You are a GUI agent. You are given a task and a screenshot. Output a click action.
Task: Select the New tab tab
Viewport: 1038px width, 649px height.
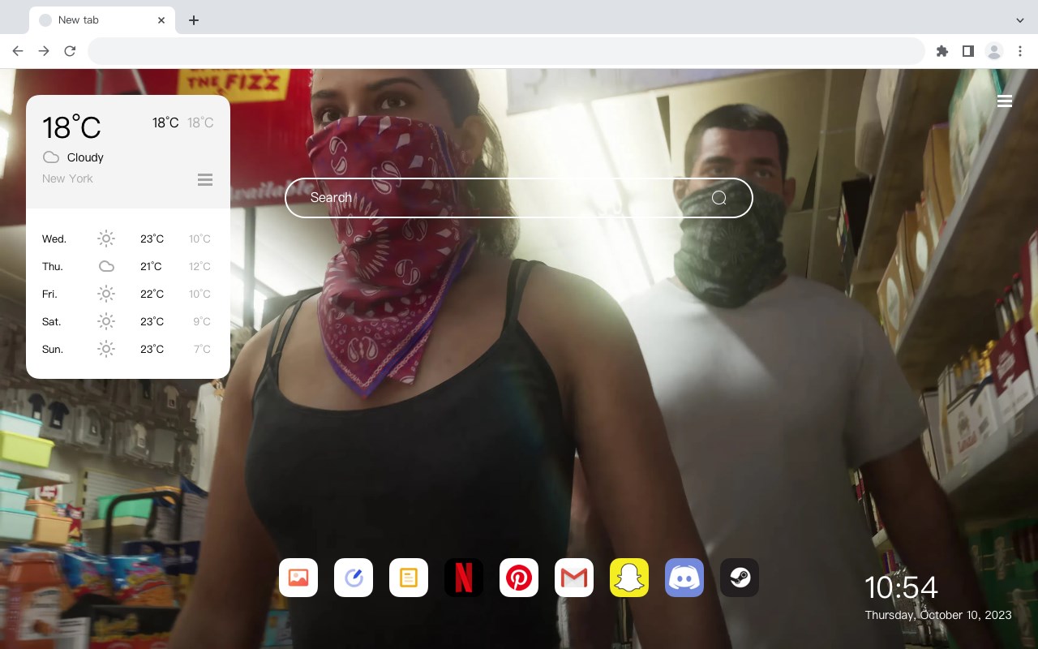tap(102, 20)
